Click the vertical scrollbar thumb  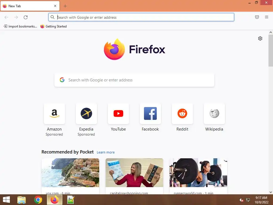[271, 50]
